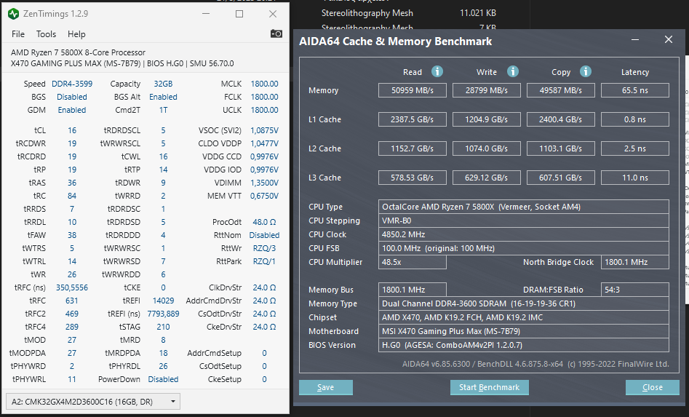Close the ZenTimings window
The width and height of the screenshot is (689, 417).
coord(273,14)
